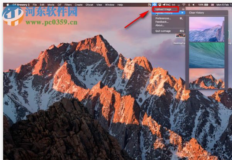This screenshot has width=232, height=160.
Task: Click the GIF Brewery 3 application menu
Action: [x=21, y=5]
